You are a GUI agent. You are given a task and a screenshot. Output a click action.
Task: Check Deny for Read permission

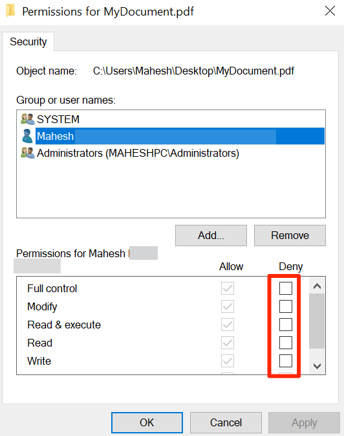(285, 343)
